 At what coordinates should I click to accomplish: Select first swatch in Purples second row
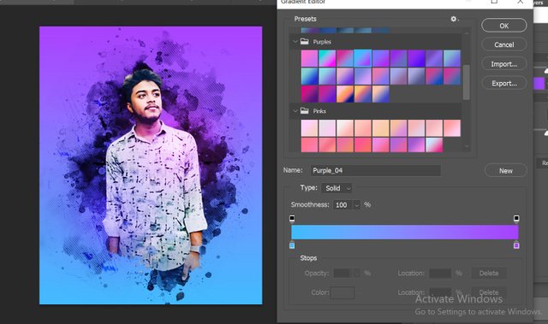point(309,76)
